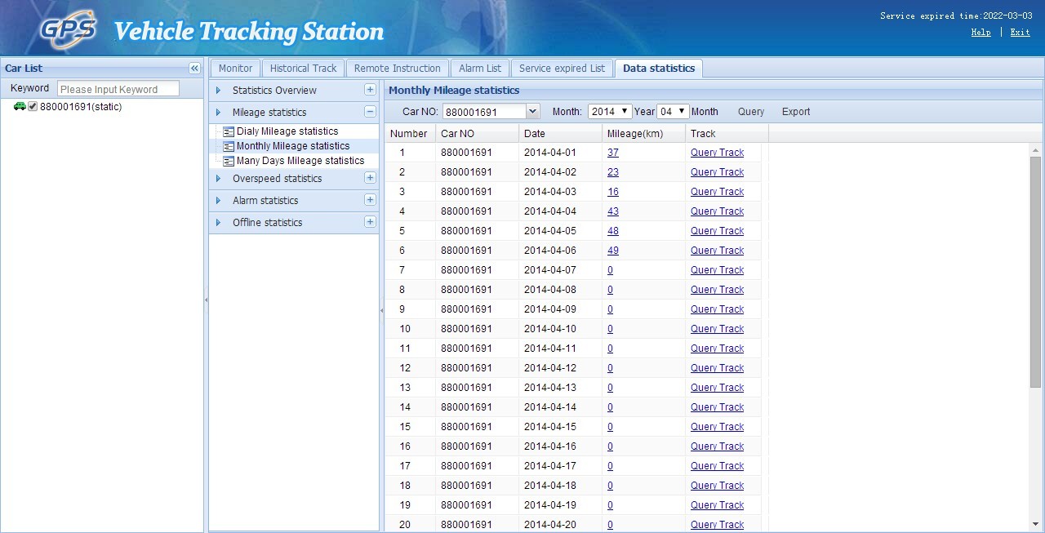Open the Service expired List tab

(563, 69)
